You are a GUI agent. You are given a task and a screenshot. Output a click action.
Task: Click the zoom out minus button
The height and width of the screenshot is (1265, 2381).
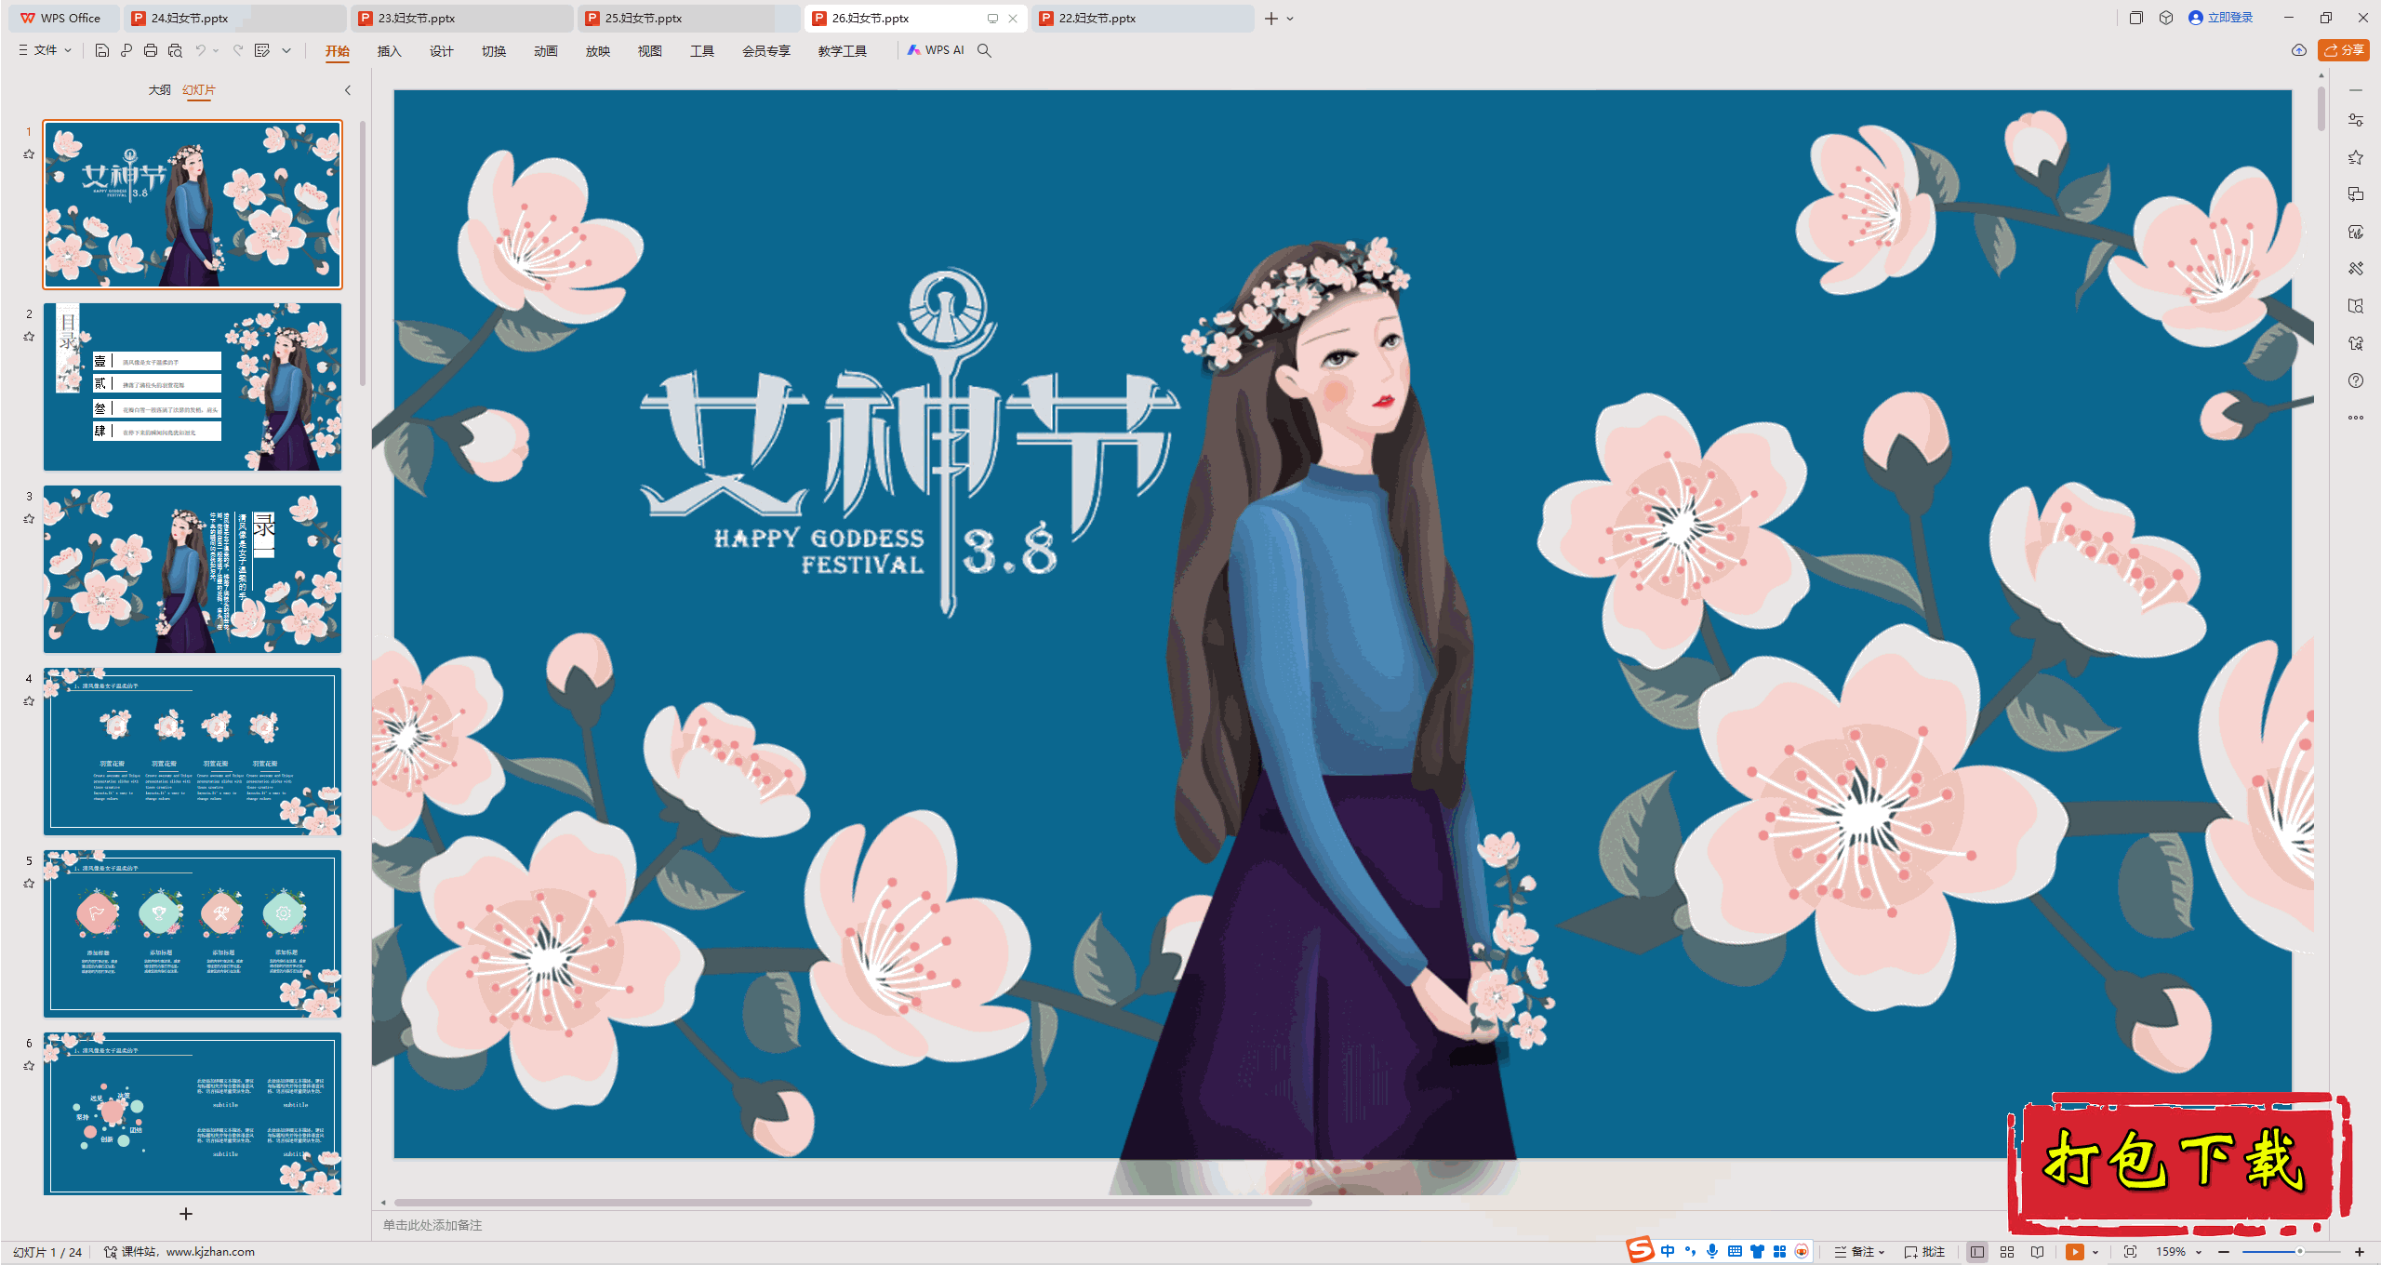click(2224, 1252)
